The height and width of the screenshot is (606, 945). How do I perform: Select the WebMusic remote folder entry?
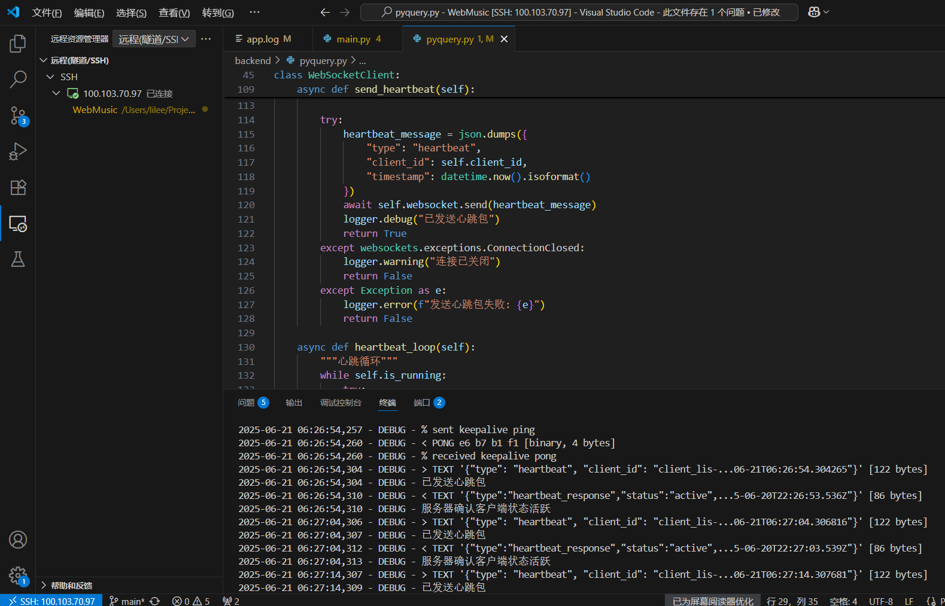click(129, 110)
